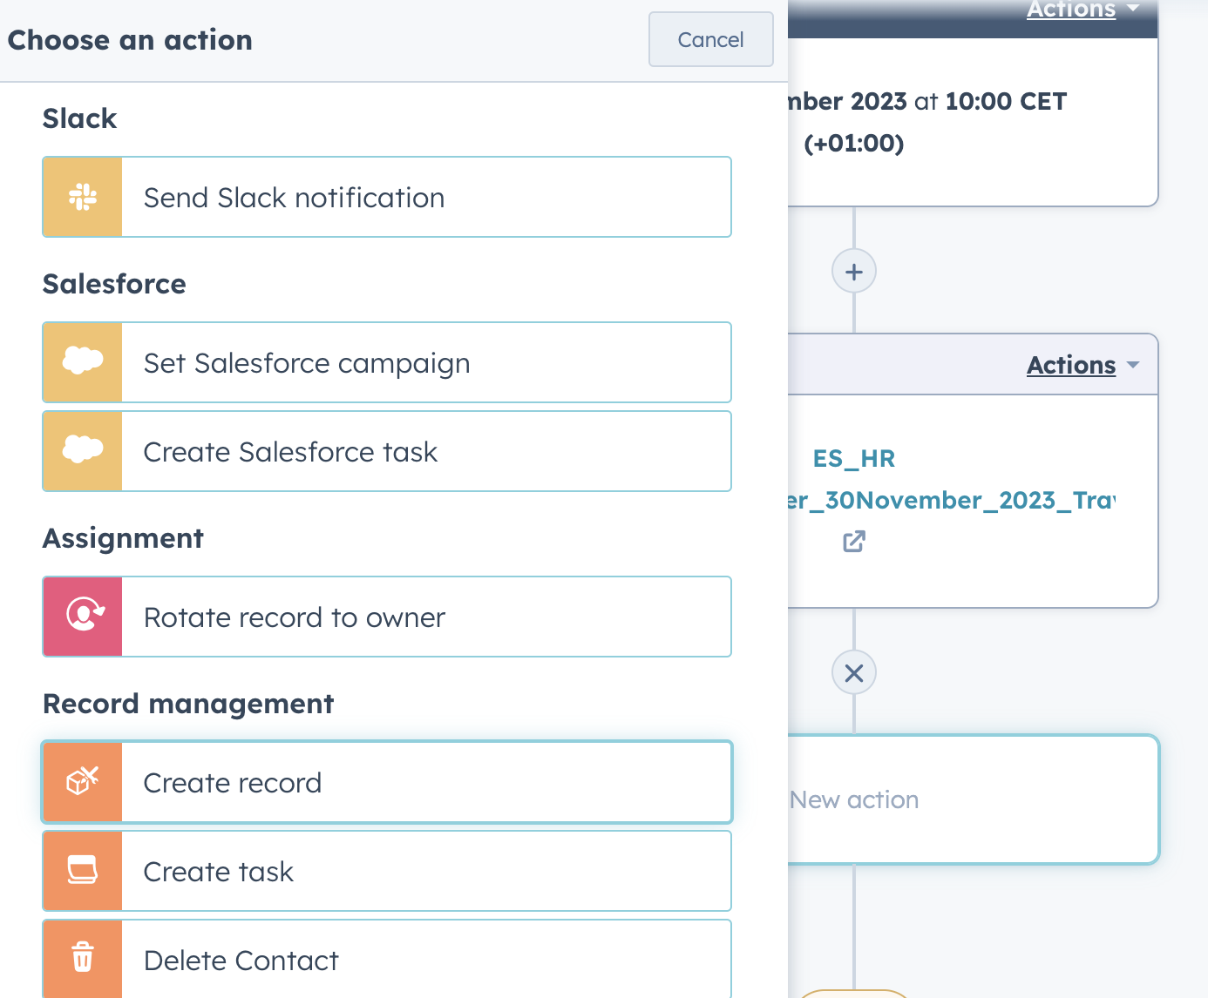Open the Actions dropdown in the top-right header
Image resolution: width=1208 pixels, height=998 pixels.
click(x=1071, y=10)
